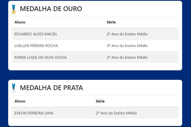
Task: Select student EDUARDO ALVES MACIEL
Action: click(36, 34)
